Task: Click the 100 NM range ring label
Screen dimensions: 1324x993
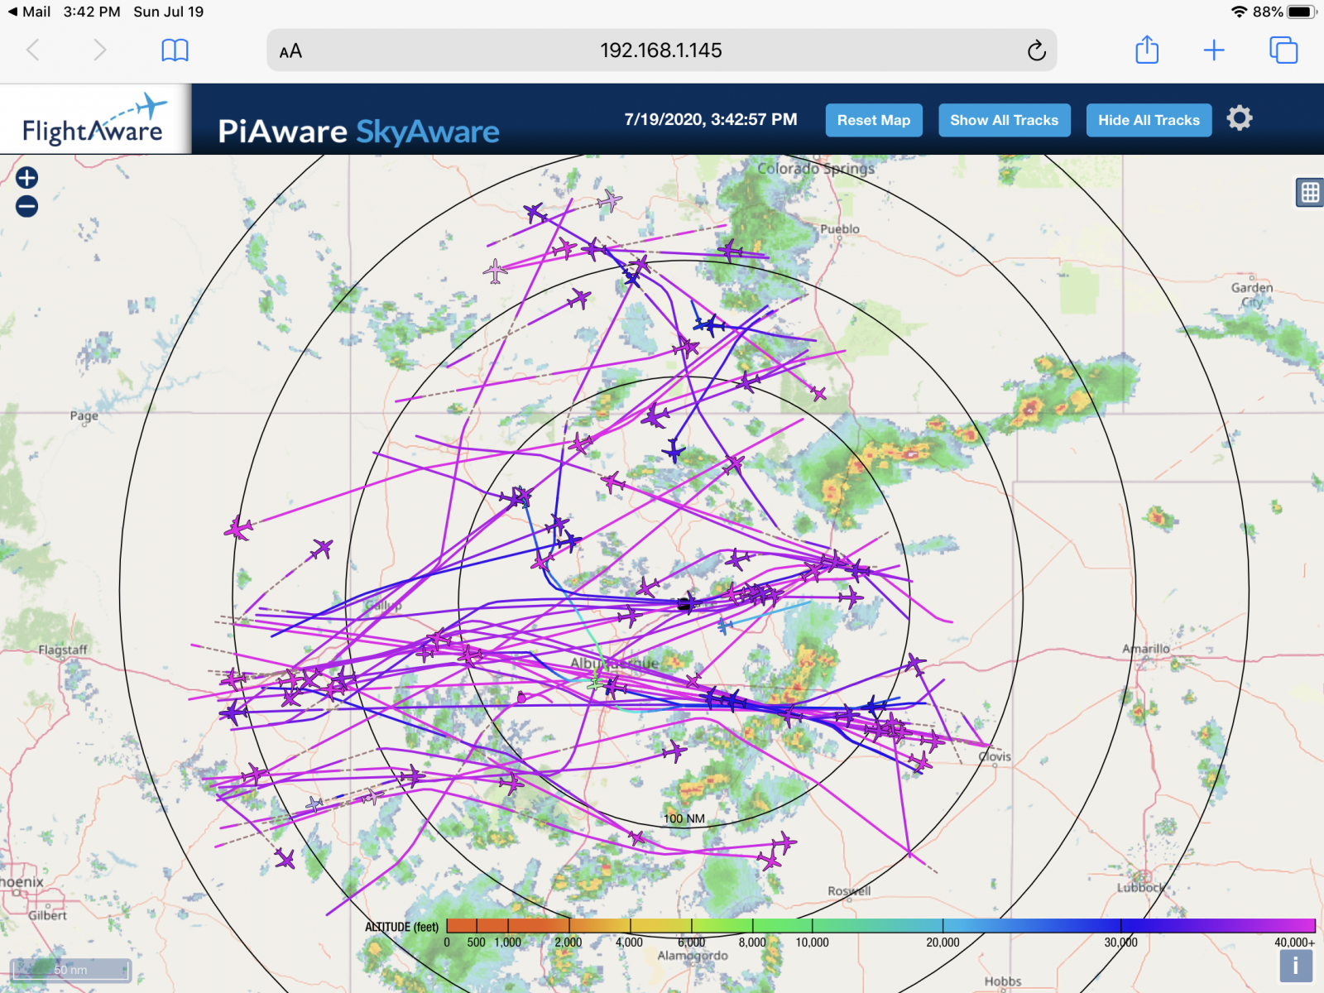Action: tap(684, 818)
